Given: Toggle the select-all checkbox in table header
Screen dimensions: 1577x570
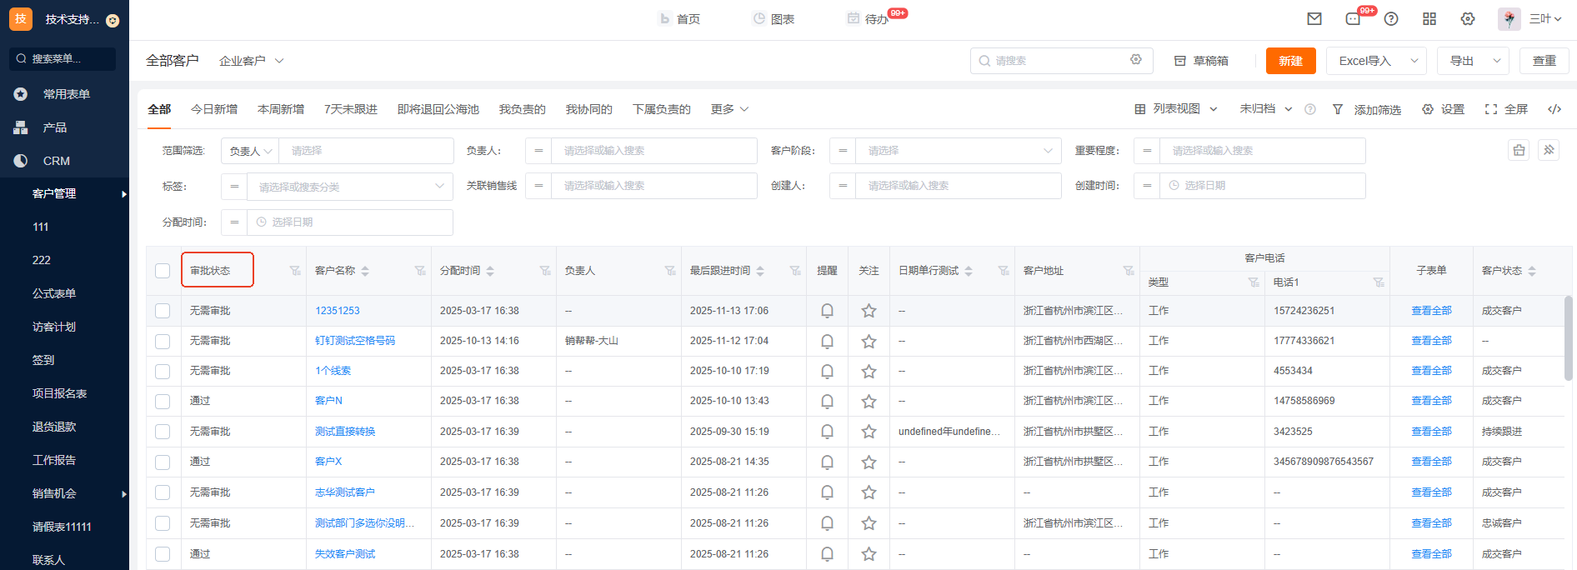Looking at the screenshot, I should [x=163, y=271].
